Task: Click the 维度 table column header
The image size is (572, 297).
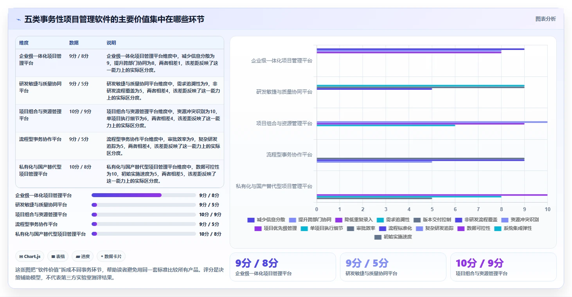Action: pos(24,43)
